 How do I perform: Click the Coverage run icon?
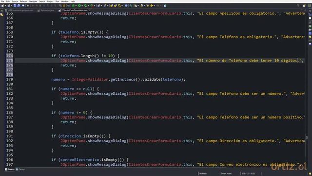[85, 5]
